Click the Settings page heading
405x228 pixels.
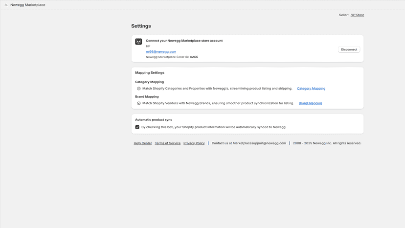tap(141, 26)
